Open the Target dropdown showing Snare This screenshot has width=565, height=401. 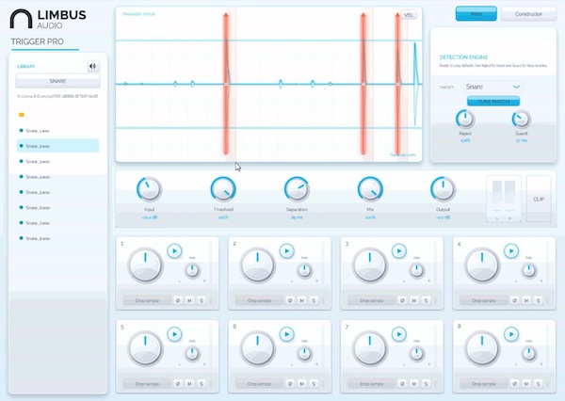(x=492, y=87)
